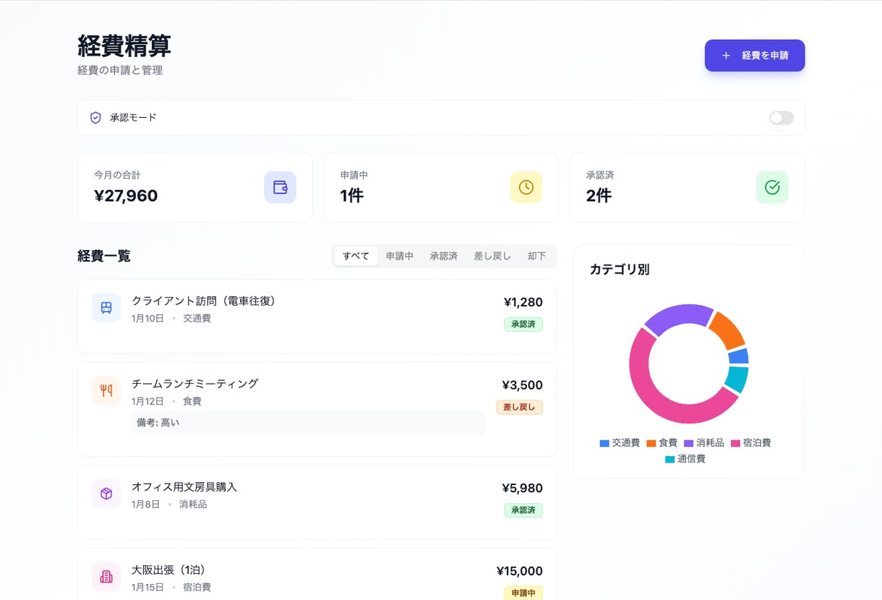Screen dimensions: 882x600
Task: Click the cyan 通信費 legend swatch
Action: point(670,459)
